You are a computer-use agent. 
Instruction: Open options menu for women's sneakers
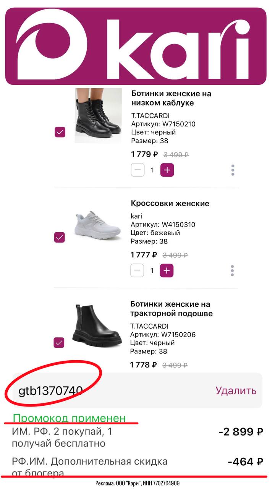pos(232,271)
